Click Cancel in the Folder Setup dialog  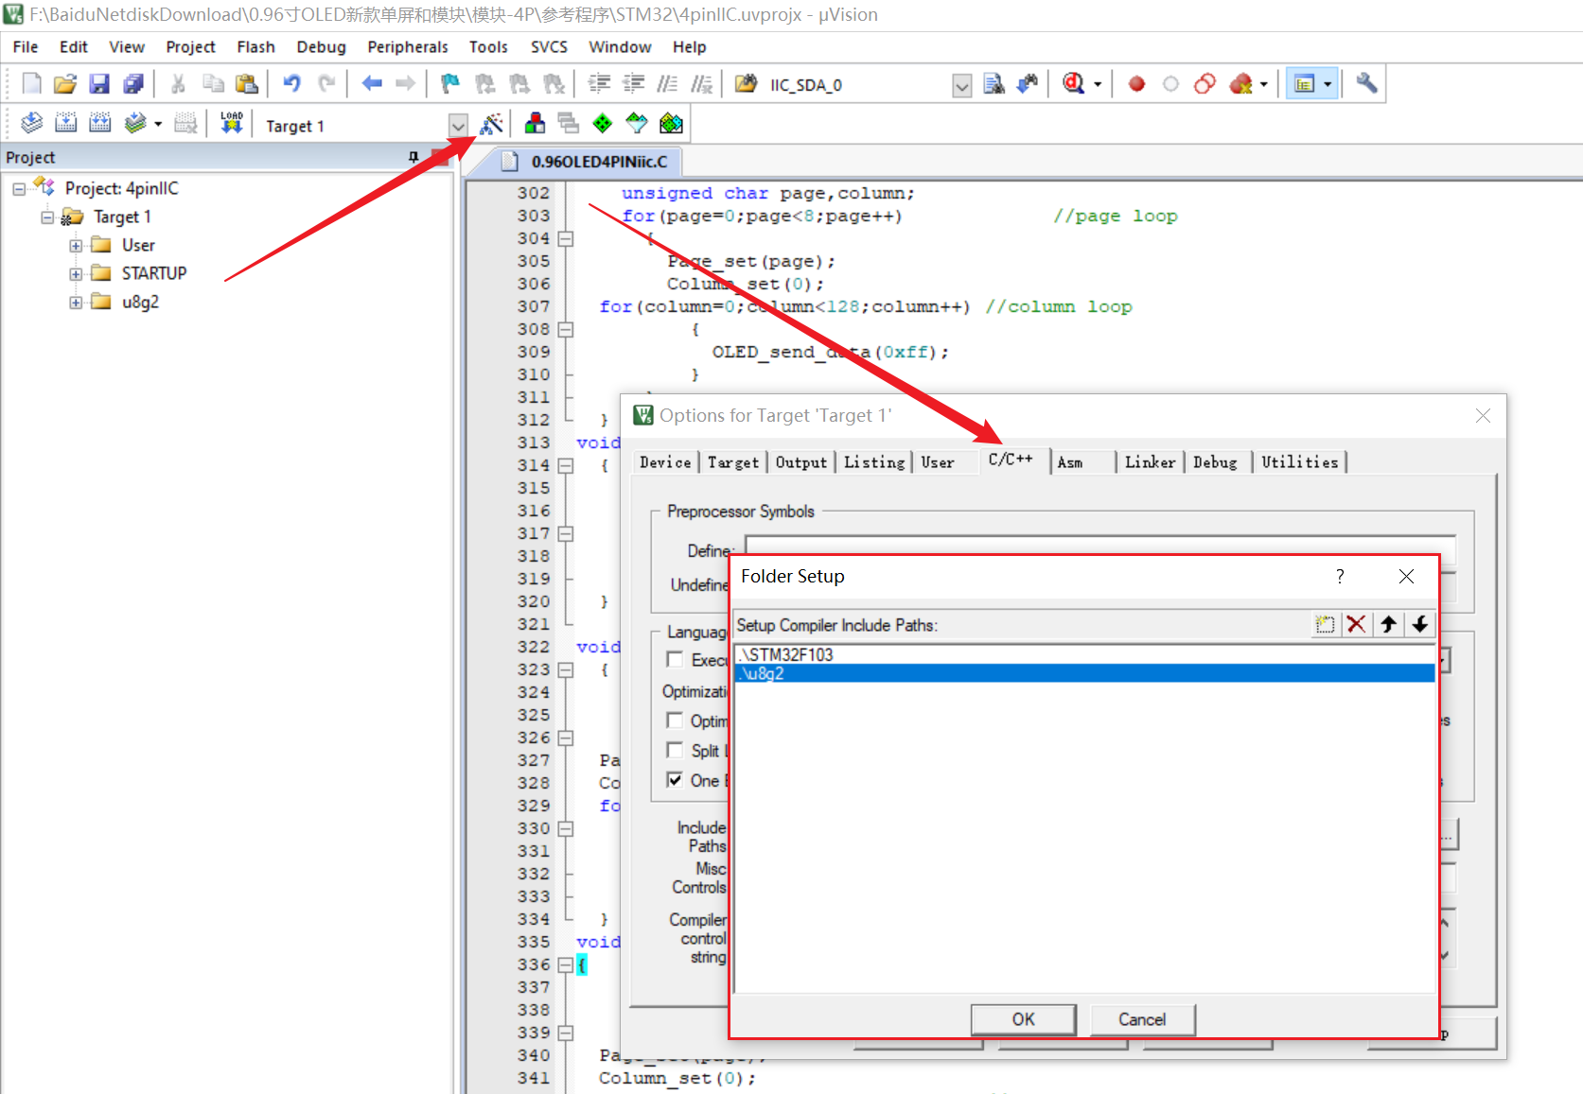[x=1142, y=1019]
